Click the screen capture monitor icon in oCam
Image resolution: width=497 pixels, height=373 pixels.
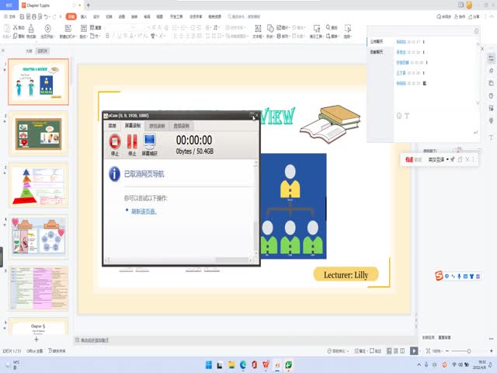pyautogui.click(x=150, y=142)
